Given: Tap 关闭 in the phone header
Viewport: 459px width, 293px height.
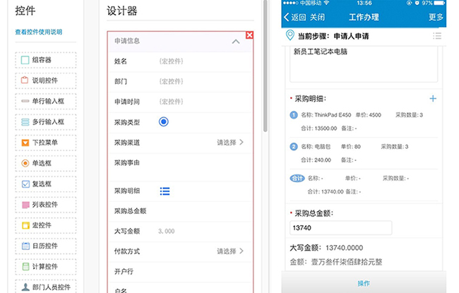Looking at the screenshot, I should pyautogui.click(x=317, y=17).
